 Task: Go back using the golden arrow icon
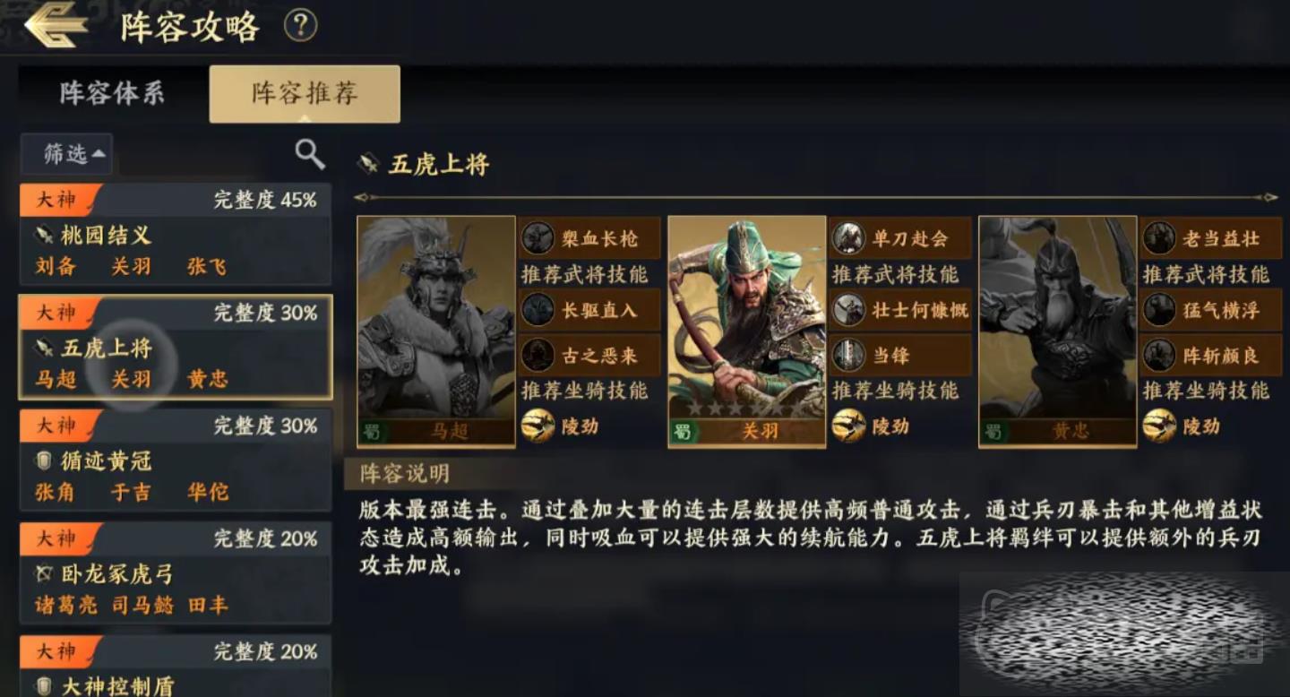click(x=56, y=26)
